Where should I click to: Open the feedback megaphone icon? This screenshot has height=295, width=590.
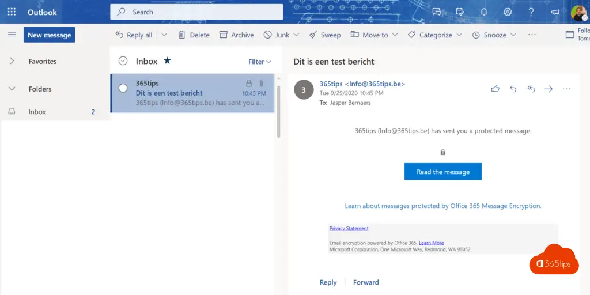pos(555,12)
